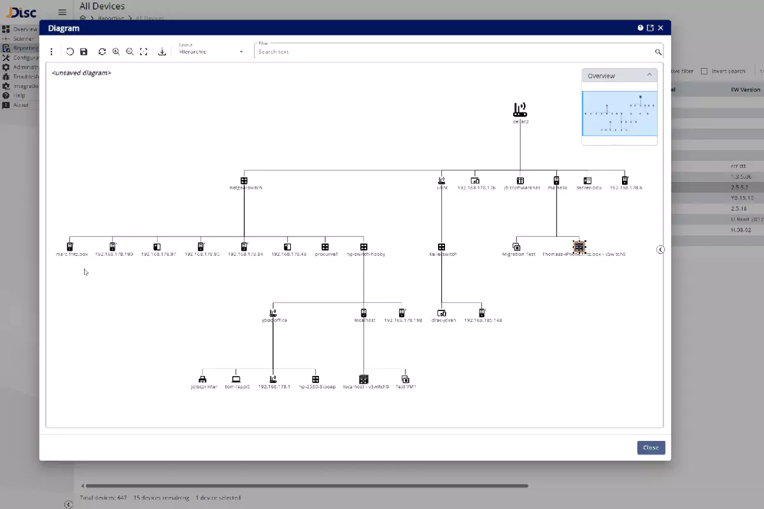Toggle the Invert search checkbox
The width and height of the screenshot is (764, 509).
704,71
